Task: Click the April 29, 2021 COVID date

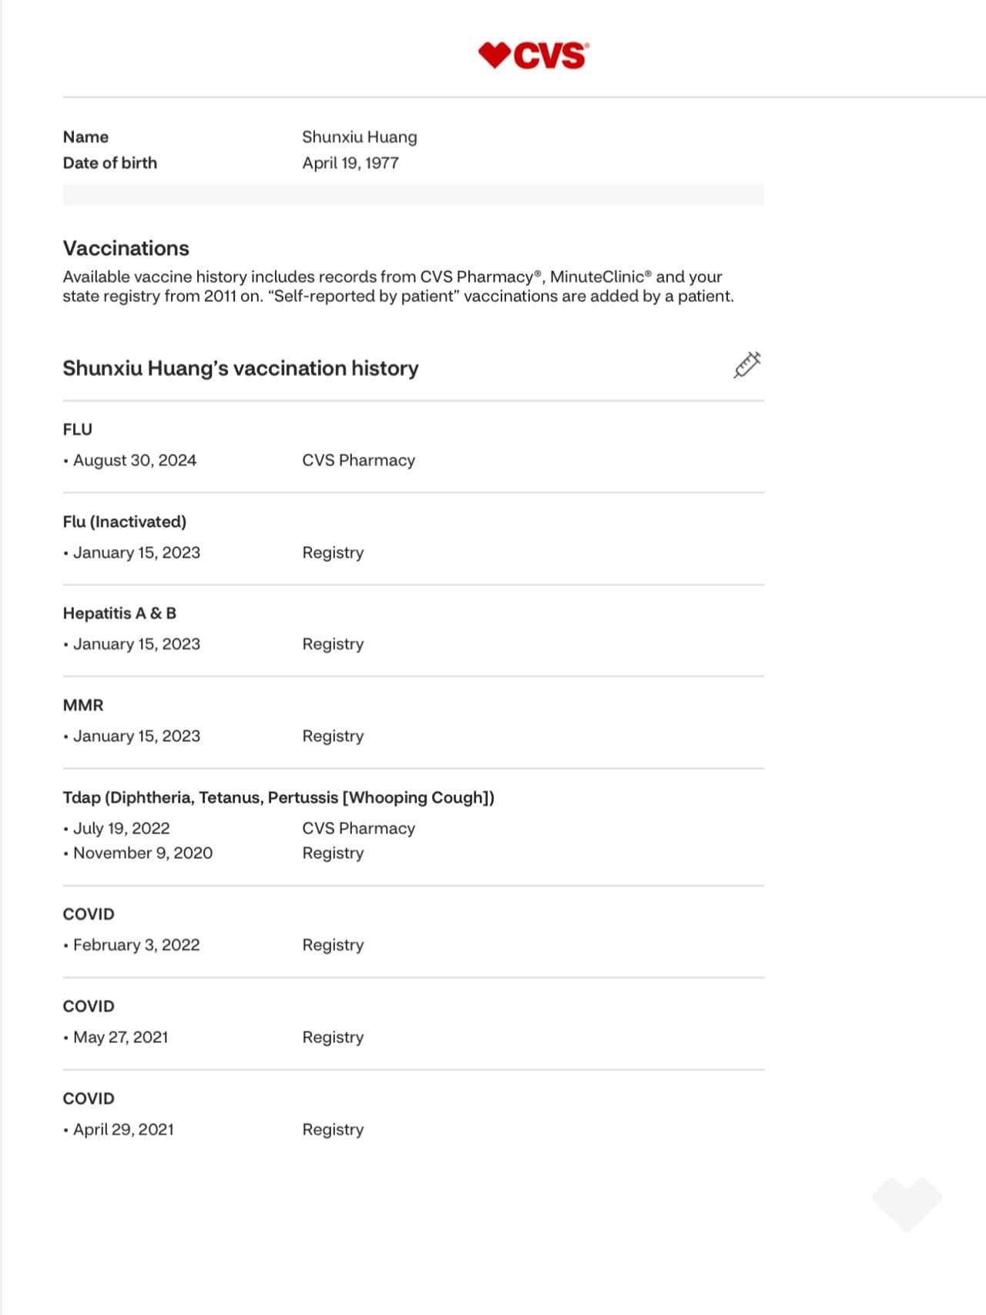Action: pyautogui.click(x=123, y=1129)
